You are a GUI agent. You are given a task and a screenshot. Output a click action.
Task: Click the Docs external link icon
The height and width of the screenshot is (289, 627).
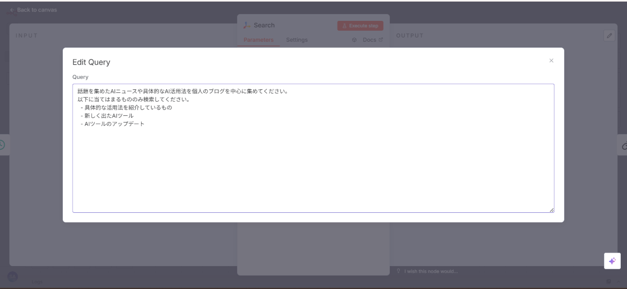pyautogui.click(x=380, y=40)
